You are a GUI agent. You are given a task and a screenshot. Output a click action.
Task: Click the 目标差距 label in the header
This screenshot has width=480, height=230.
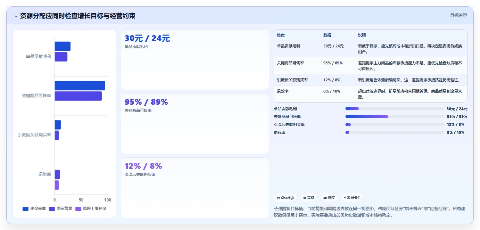point(459,15)
